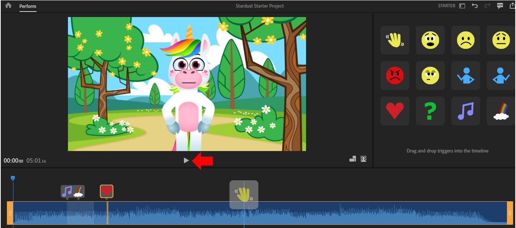Click the right orange trim handle
Screen dimensions: 516x228
pos(510,213)
